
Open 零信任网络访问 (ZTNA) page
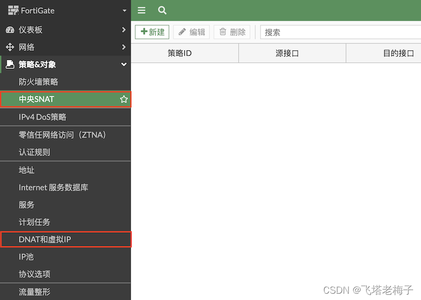pyautogui.click(x=65, y=135)
